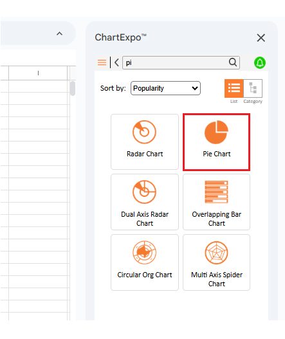Click into the chart search field
The width and height of the screenshot is (285, 339).
tap(181, 62)
